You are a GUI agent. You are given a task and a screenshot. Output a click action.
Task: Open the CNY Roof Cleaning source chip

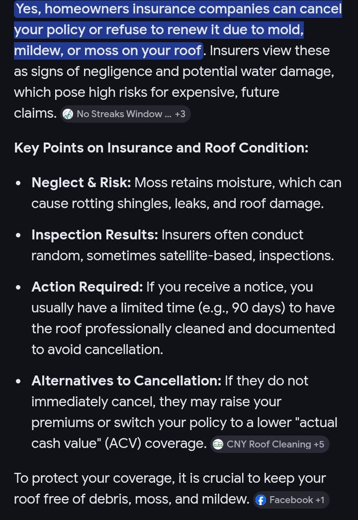coord(268,445)
